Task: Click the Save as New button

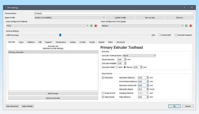Action: point(150,18)
